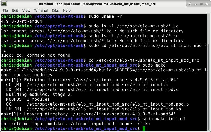Click the 'sudo uname -r' command text

(x=105, y=16)
